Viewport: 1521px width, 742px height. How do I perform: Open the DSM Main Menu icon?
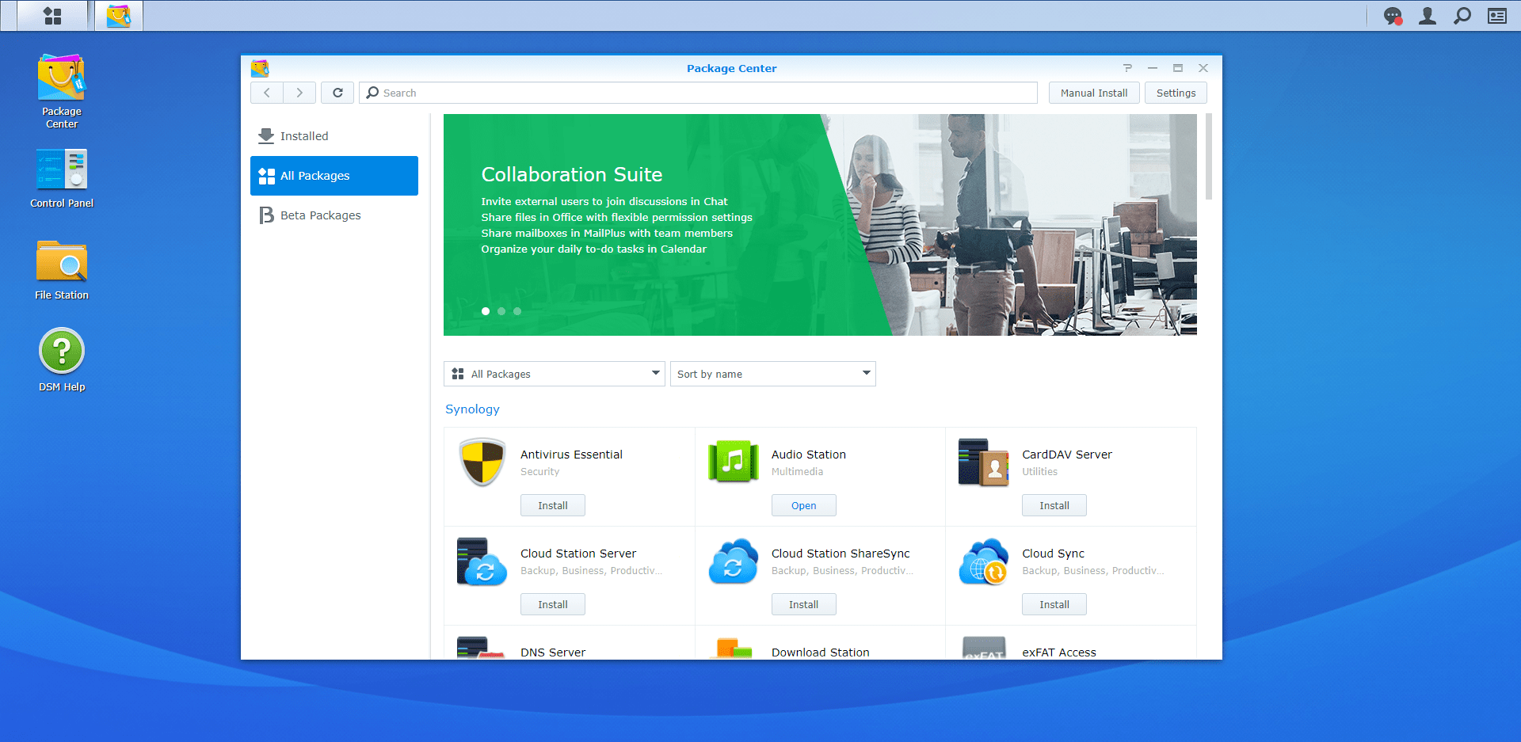[x=52, y=16]
